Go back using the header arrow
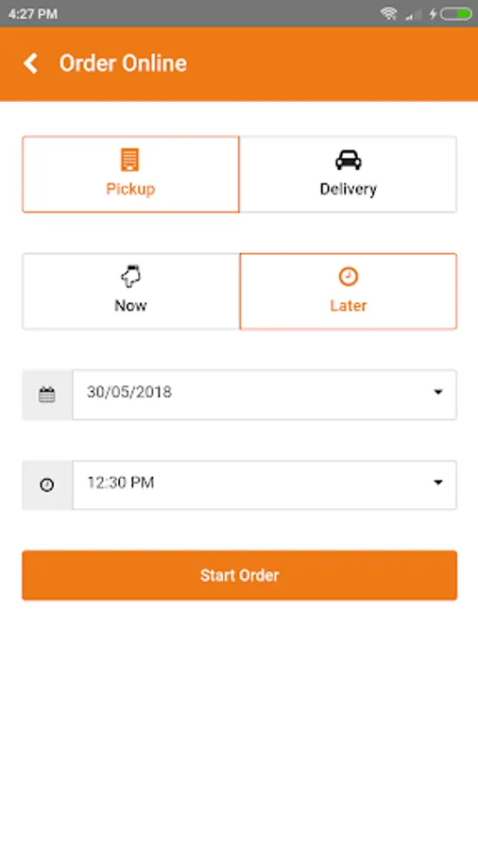478x850 pixels. pyautogui.click(x=30, y=63)
